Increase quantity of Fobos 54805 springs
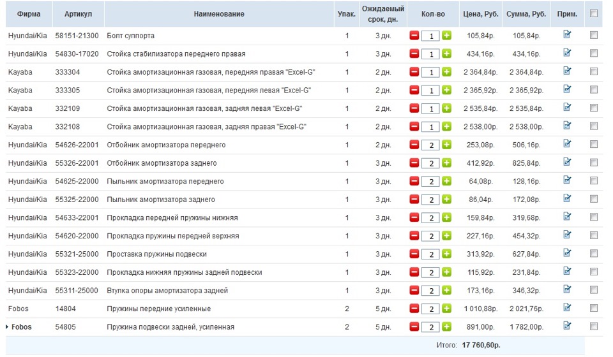This screenshot has height=357, width=613. point(446,326)
